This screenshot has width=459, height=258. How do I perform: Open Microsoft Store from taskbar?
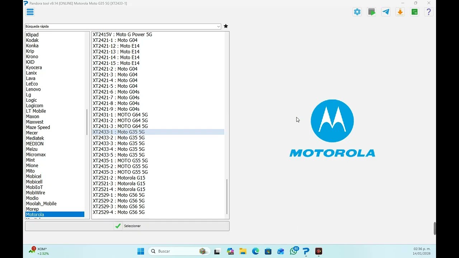(268, 252)
